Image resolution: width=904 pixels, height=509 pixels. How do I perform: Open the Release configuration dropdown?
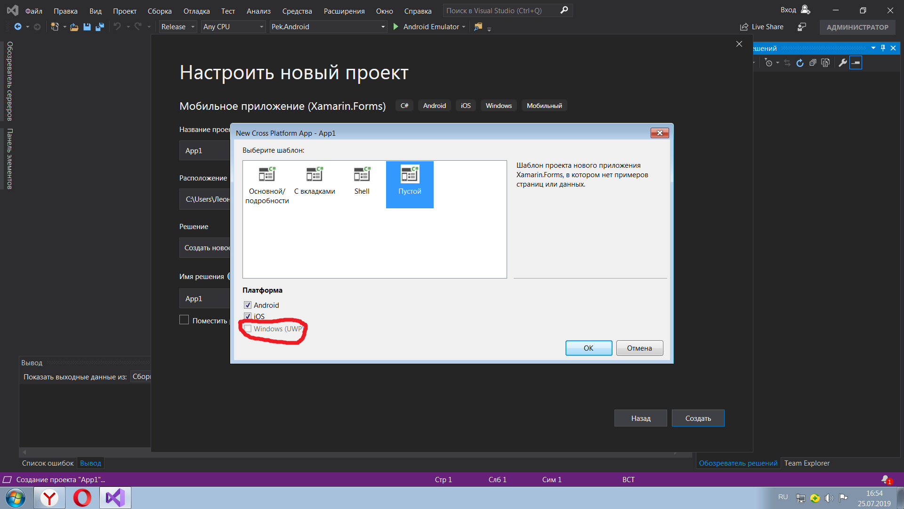(178, 27)
